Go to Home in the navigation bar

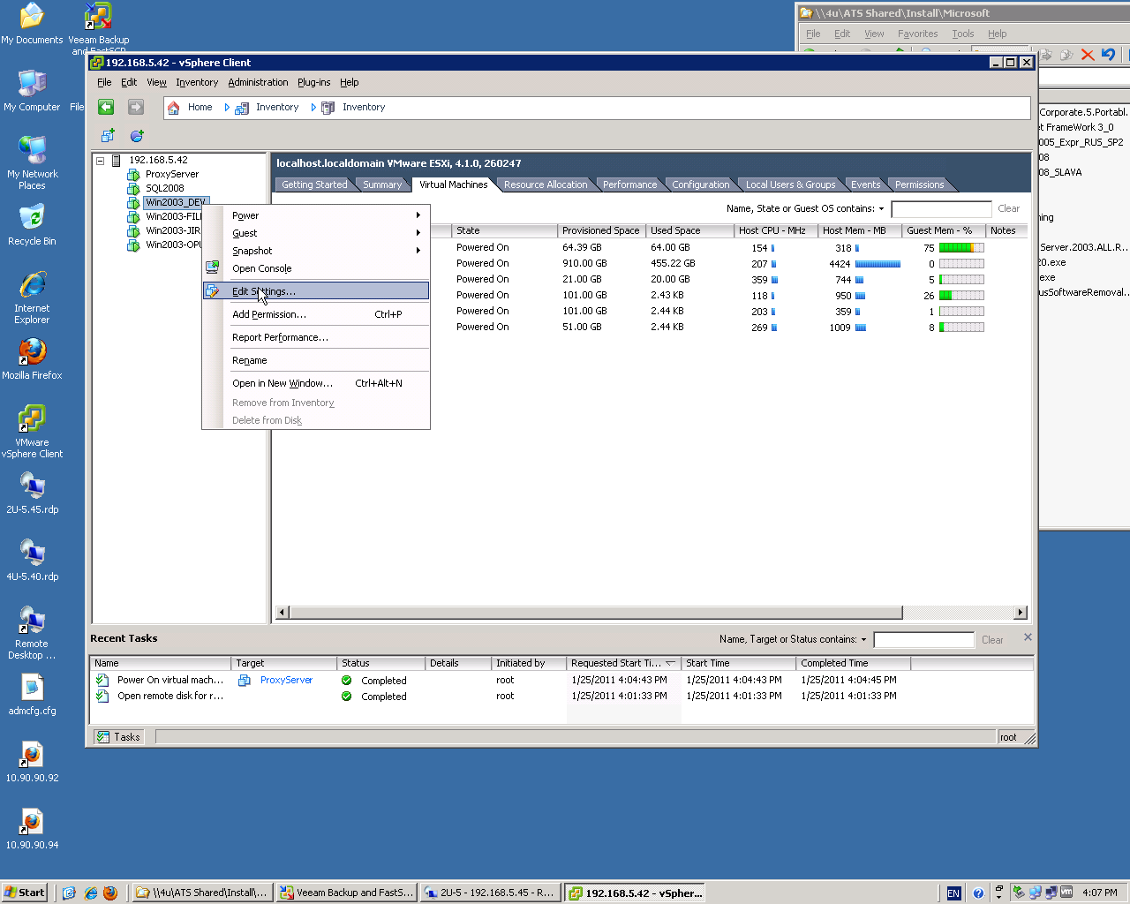(191, 108)
